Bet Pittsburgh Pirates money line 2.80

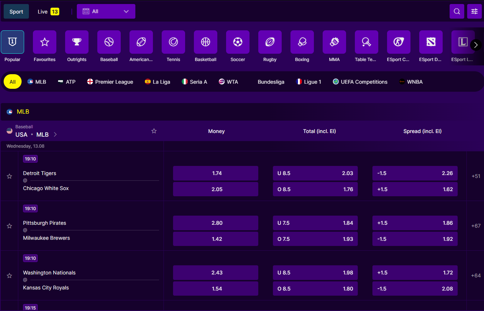click(x=215, y=223)
